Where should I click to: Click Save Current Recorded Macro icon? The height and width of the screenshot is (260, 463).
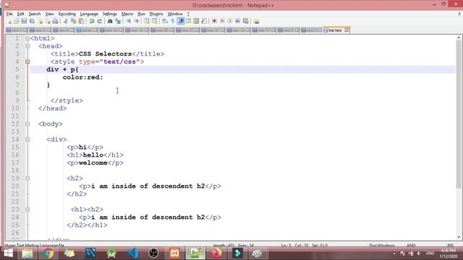click(x=246, y=21)
